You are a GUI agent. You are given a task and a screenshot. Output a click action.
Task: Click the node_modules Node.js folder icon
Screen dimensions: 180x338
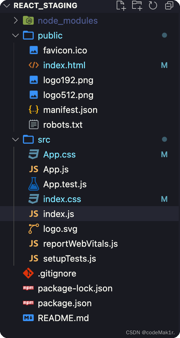coord(28,21)
